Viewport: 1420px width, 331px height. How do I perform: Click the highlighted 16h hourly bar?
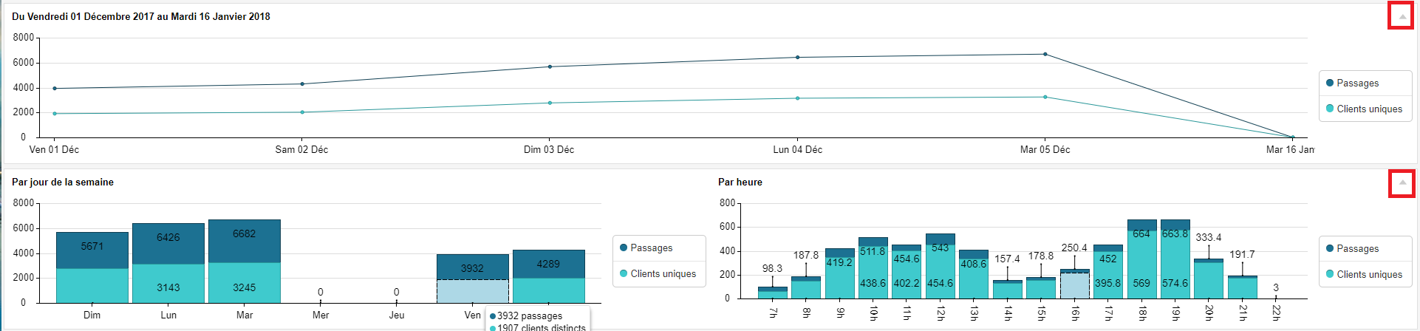(x=1074, y=284)
